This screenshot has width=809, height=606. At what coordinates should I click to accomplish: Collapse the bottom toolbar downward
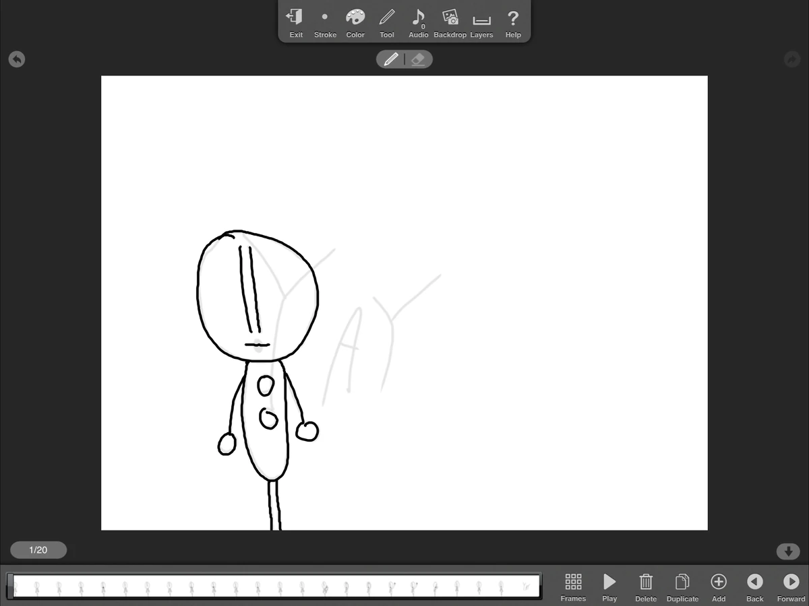(x=787, y=551)
